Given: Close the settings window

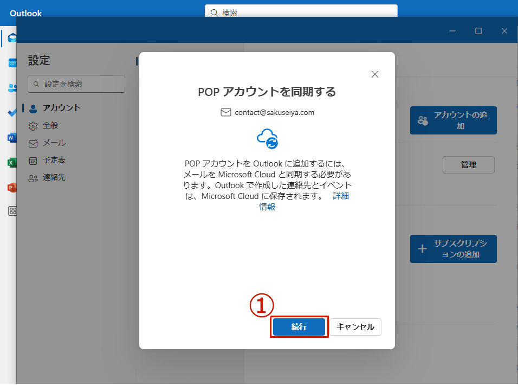Looking at the screenshot, I should click(x=504, y=31).
